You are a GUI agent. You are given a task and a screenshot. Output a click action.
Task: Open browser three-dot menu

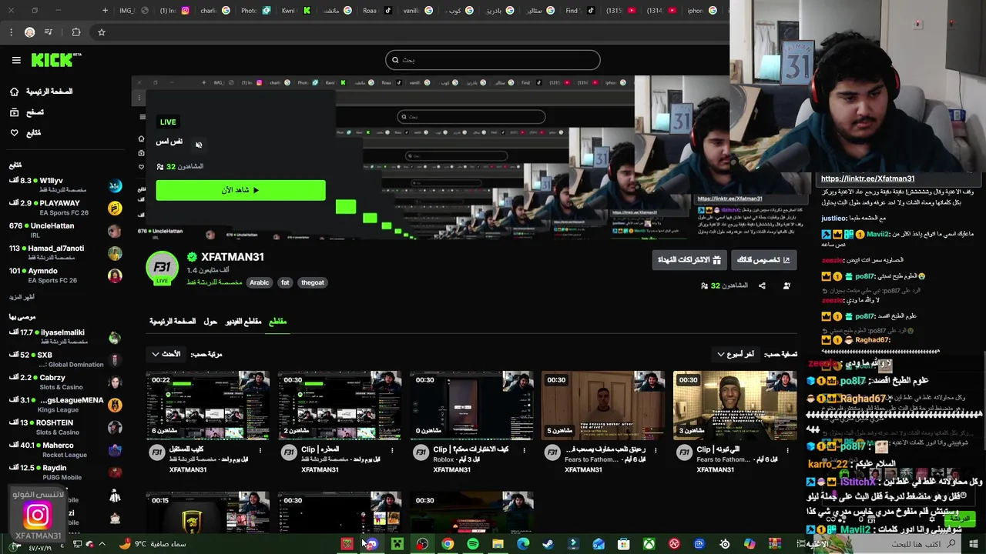click(11, 32)
